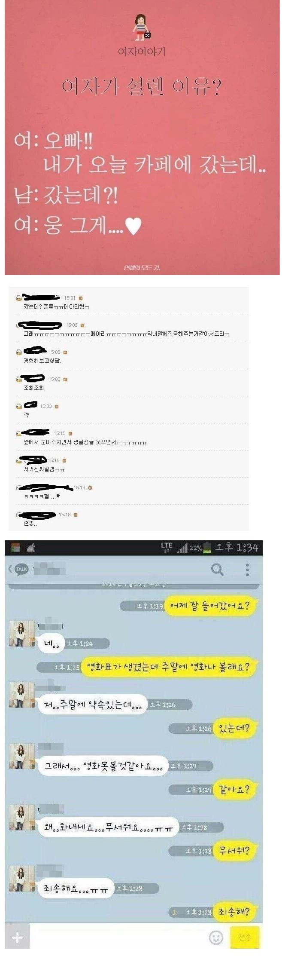Open the three-dot chat menu
Image resolution: width=282 pixels, height=962 pixels.
coord(247,569)
